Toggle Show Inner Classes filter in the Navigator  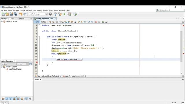(18, 99)
